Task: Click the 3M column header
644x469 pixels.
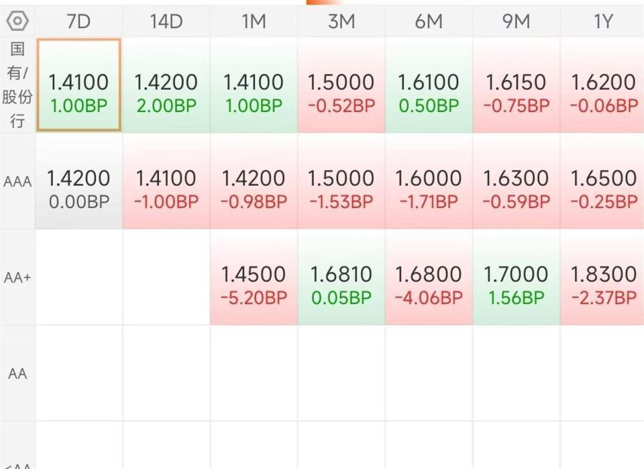Action: 341,21
